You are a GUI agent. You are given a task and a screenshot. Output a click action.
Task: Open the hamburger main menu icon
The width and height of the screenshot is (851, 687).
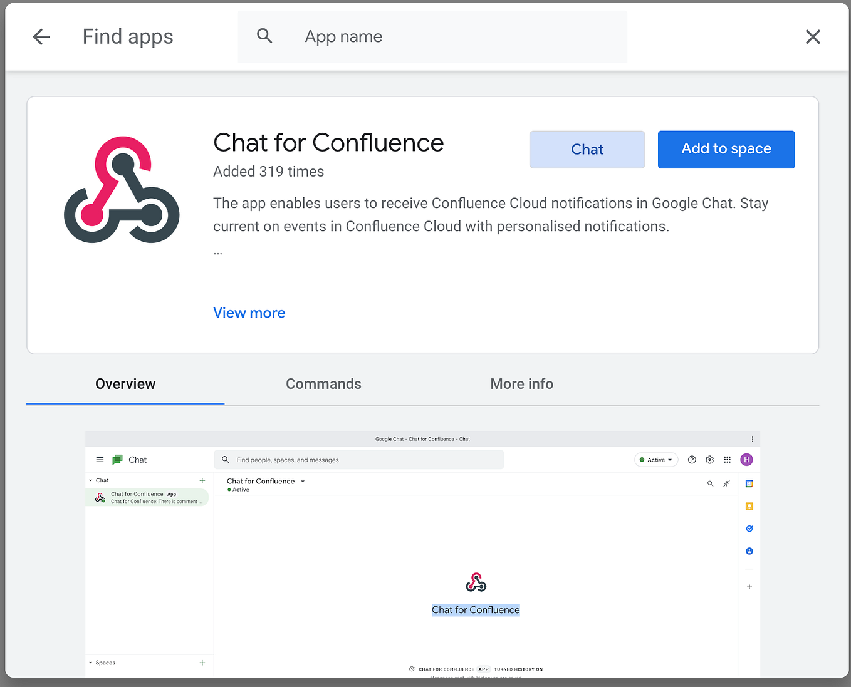tap(100, 459)
